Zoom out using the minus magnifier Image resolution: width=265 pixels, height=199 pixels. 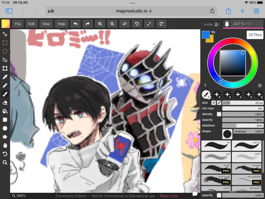(112, 24)
